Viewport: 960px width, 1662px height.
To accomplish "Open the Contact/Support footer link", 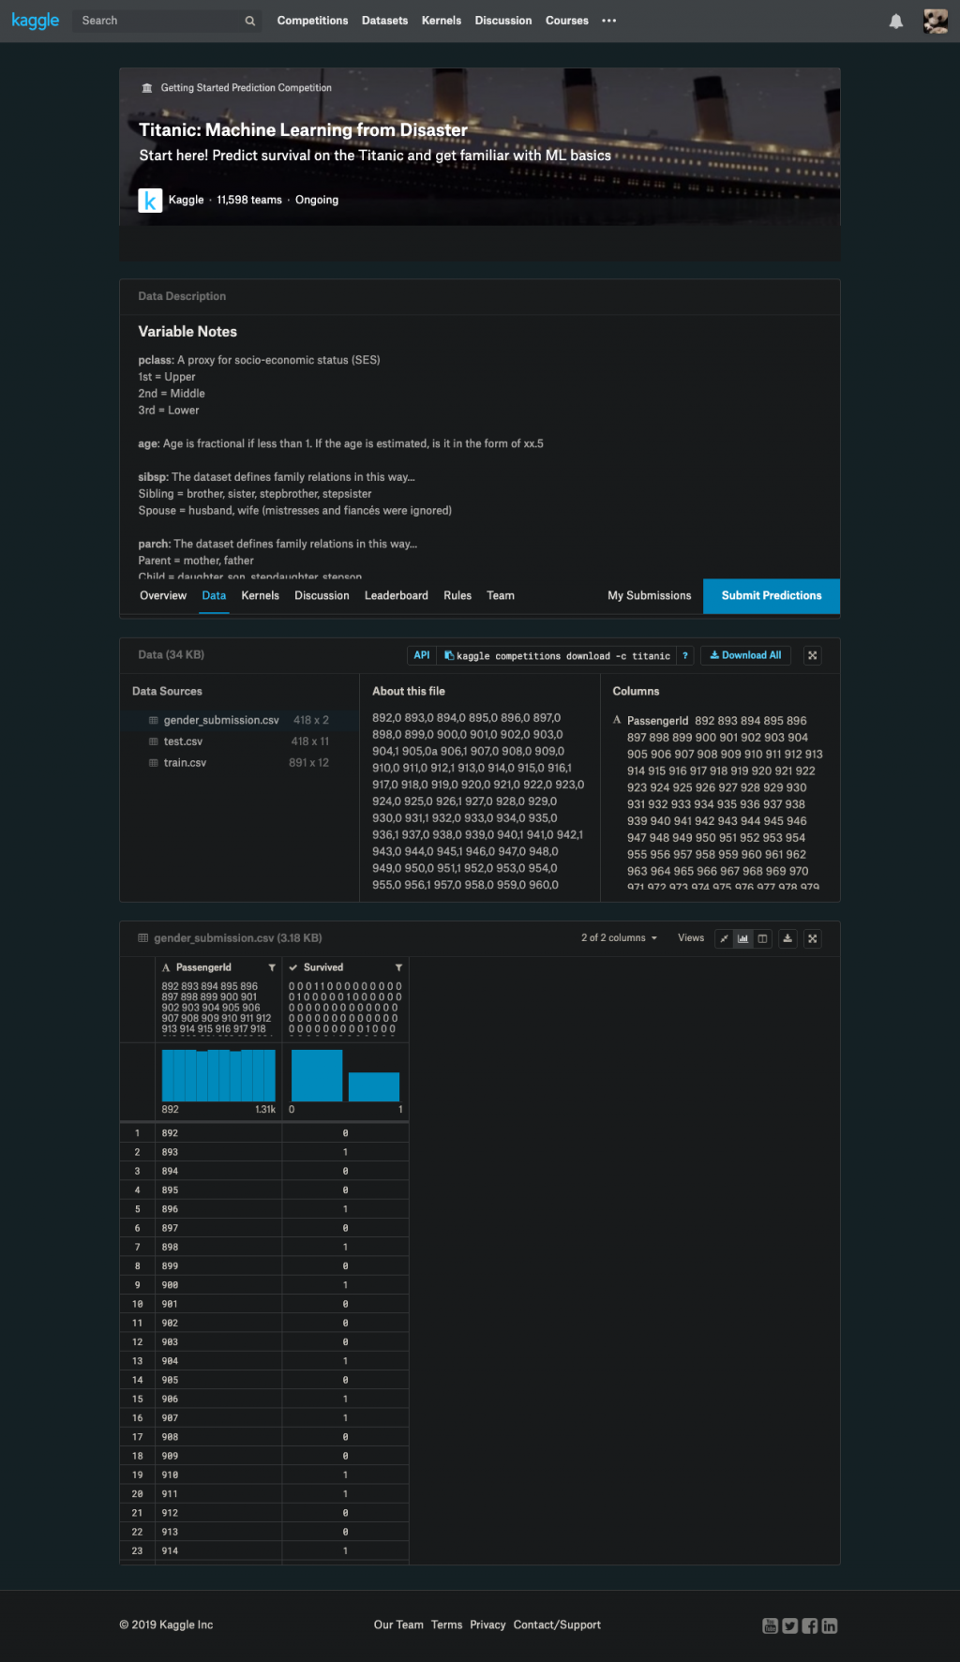I will (557, 1625).
